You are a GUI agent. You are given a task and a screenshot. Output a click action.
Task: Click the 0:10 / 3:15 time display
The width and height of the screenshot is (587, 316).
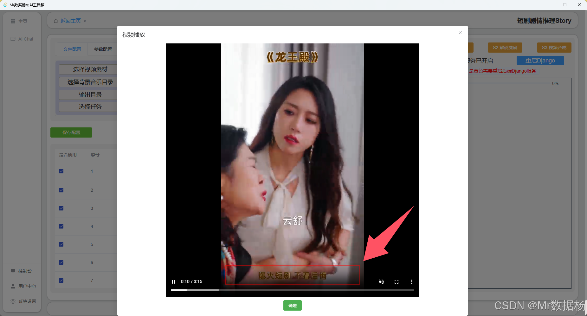tap(191, 281)
